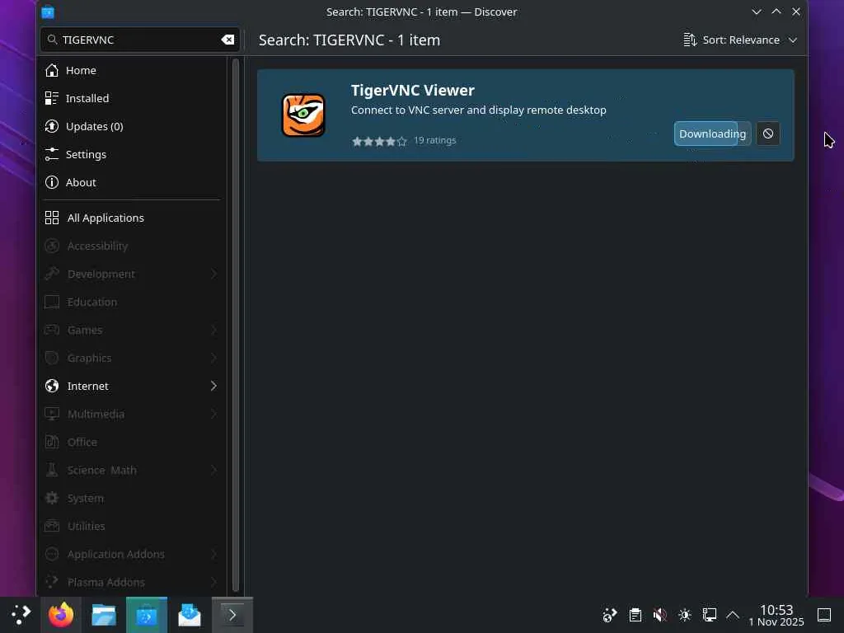Launch Firefox from the taskbar
The height and width of the screenshot is (633, 844).
click(61, 615)
